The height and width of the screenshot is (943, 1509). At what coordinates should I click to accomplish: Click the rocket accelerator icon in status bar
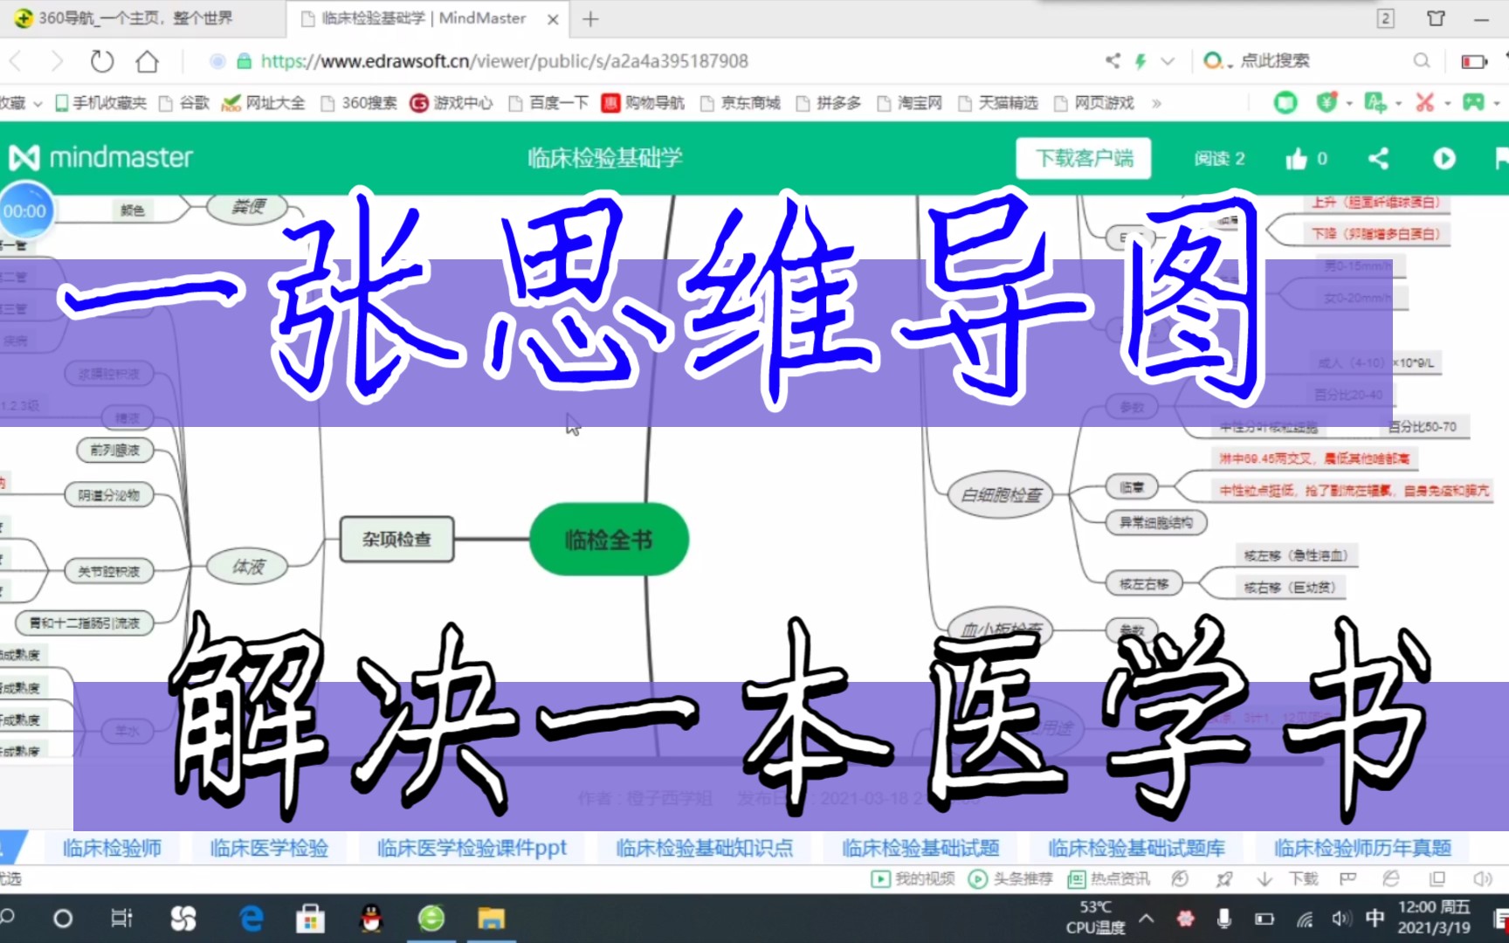[1224, 878]
